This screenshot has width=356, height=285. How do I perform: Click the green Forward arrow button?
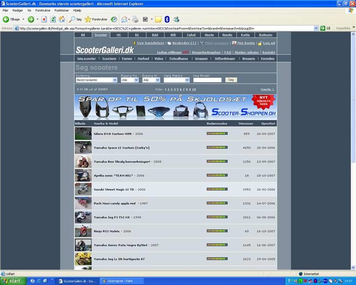coord(31,20)
